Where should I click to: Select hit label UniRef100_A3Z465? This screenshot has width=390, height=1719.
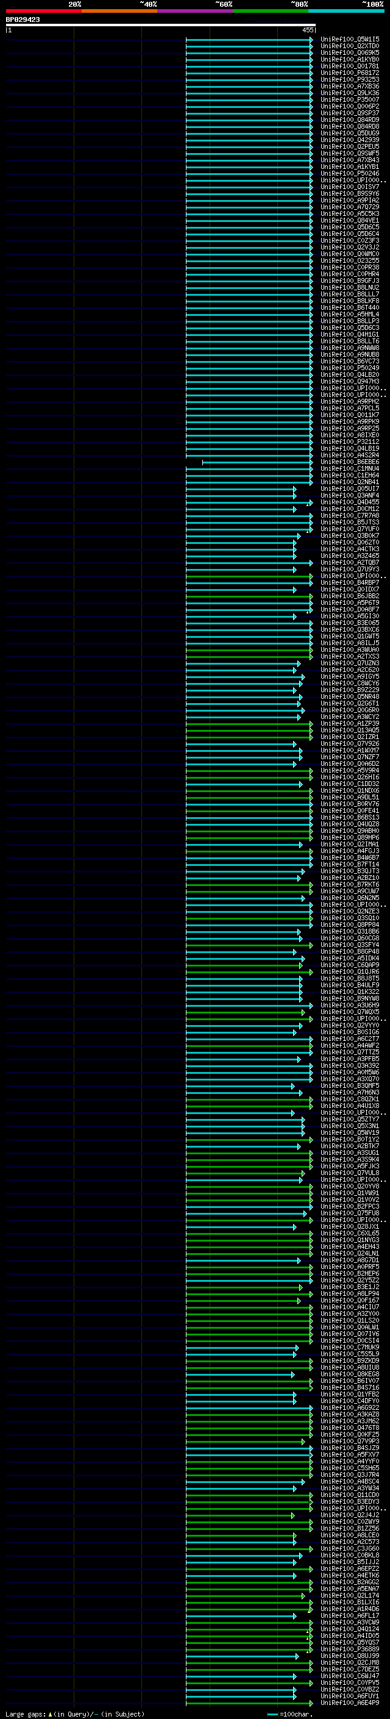pyautogui.click(x=350, y=556)
